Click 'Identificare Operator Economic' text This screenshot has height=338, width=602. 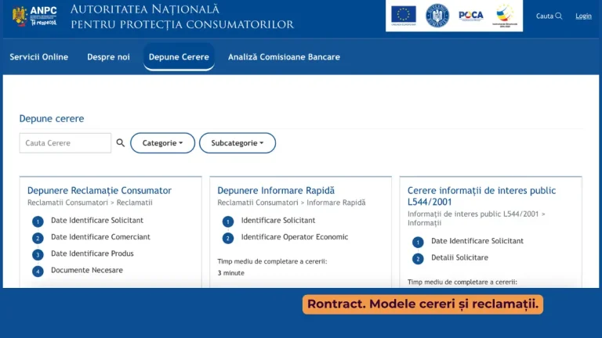(295, 237)
